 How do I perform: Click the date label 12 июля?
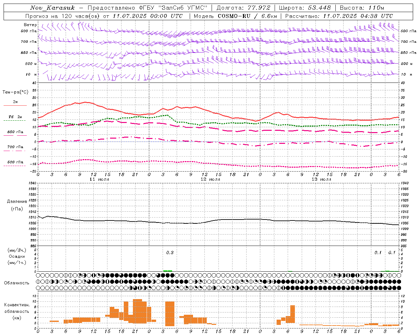click(210, 179)
